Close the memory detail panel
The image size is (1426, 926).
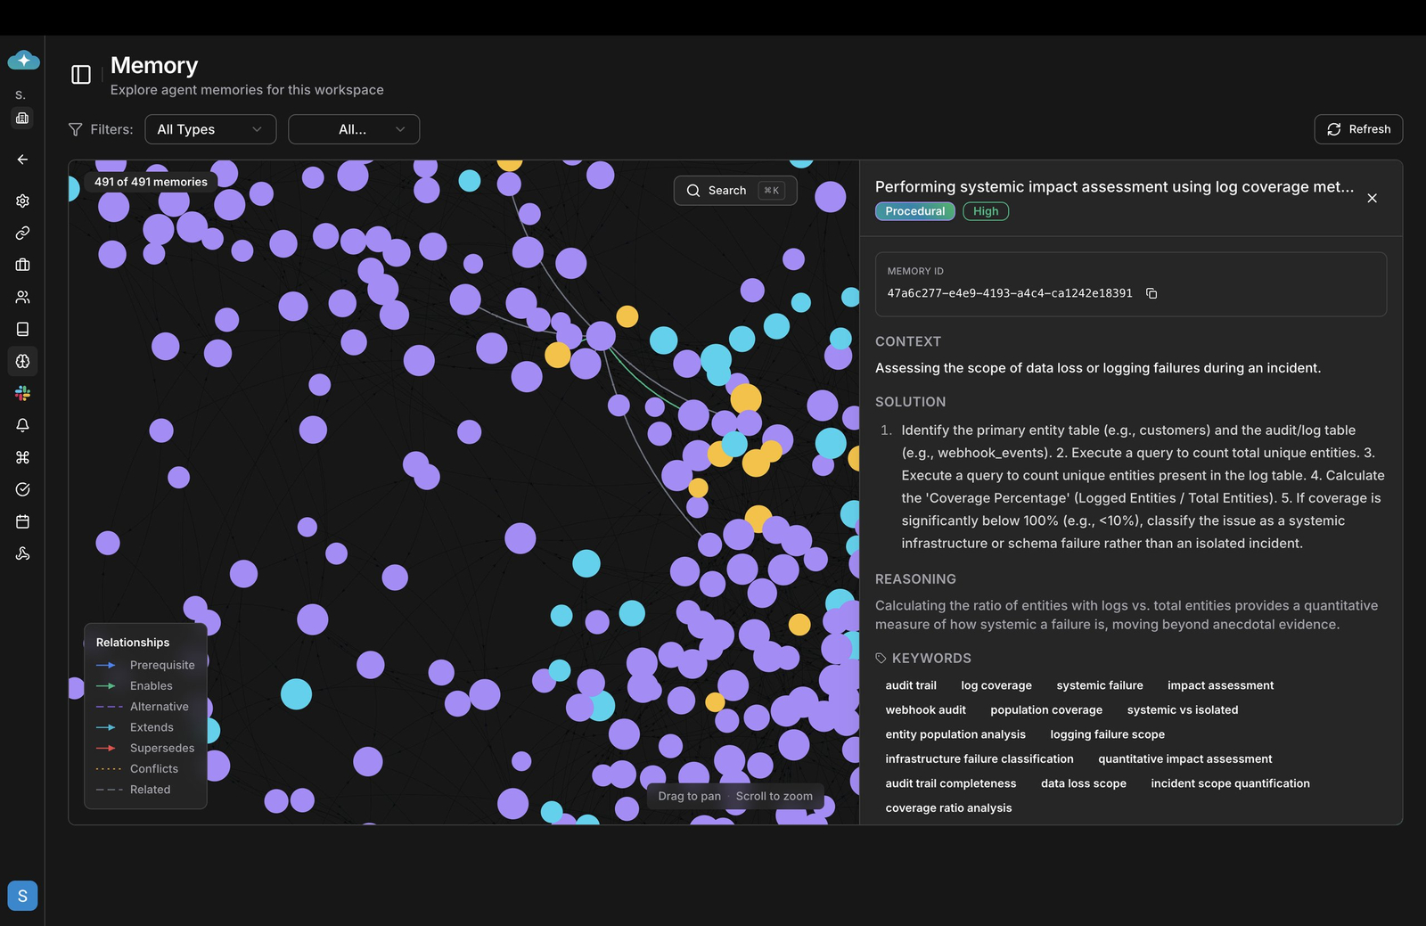pos(1372,198)
